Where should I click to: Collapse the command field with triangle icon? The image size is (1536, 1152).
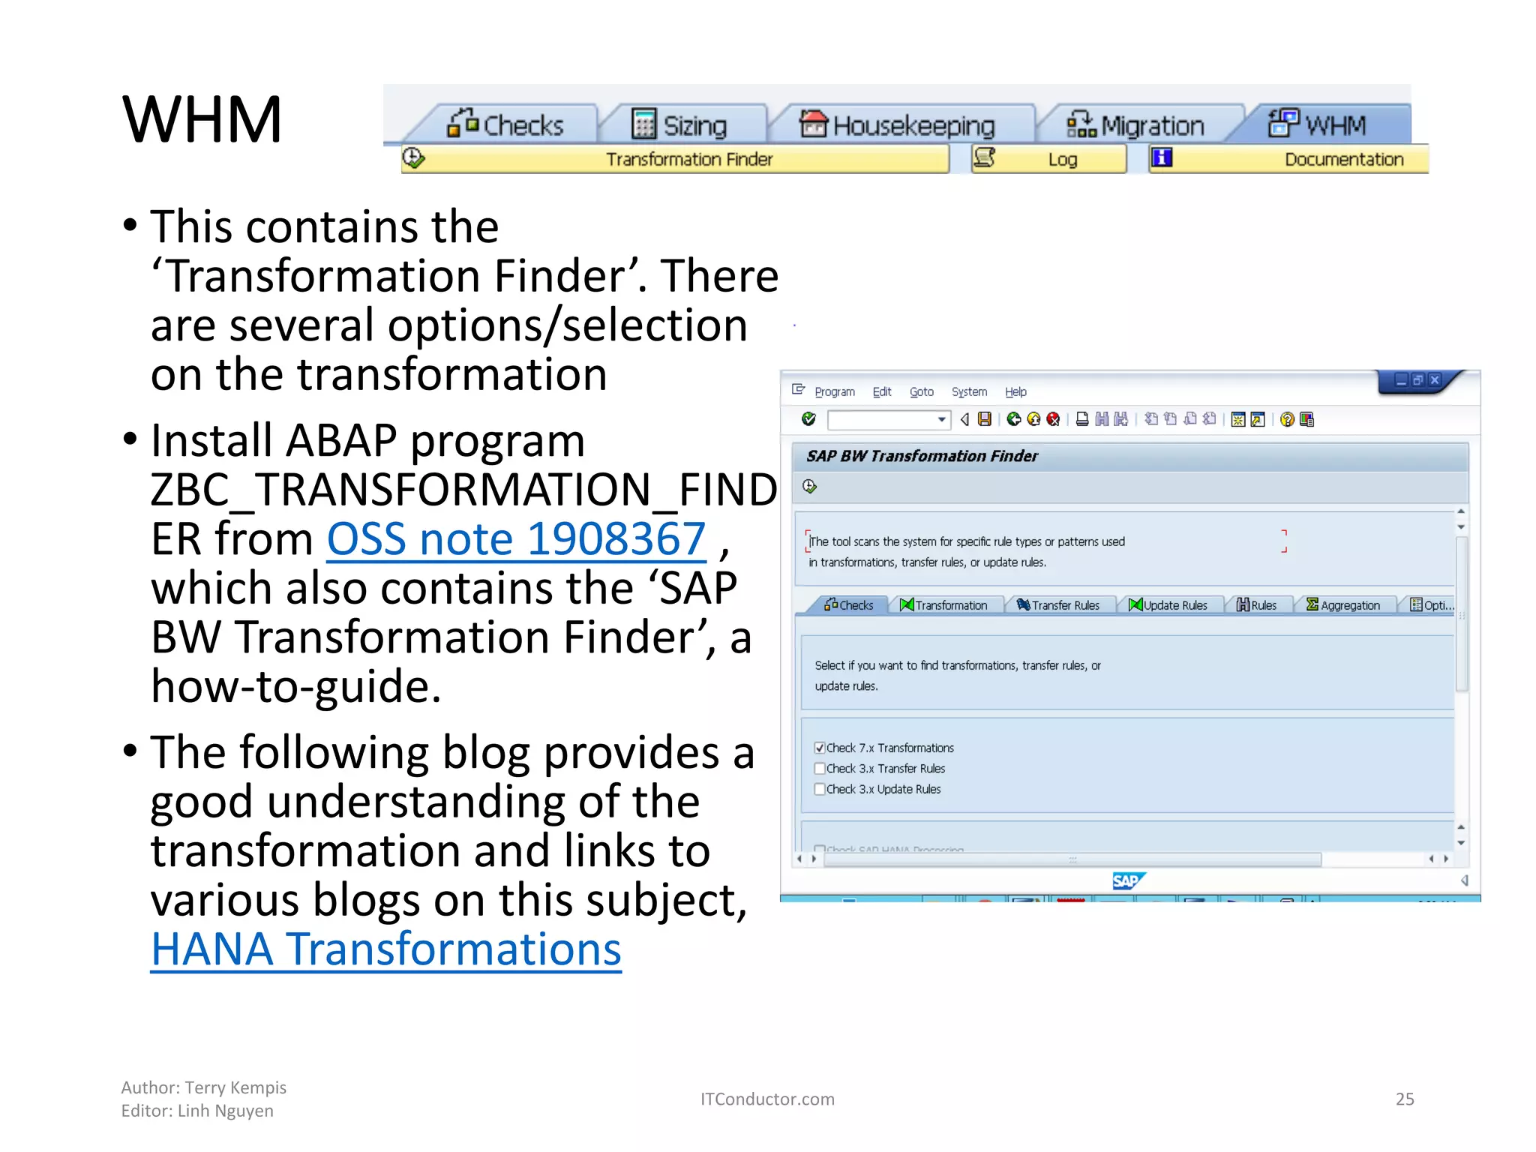pos(964,419)
